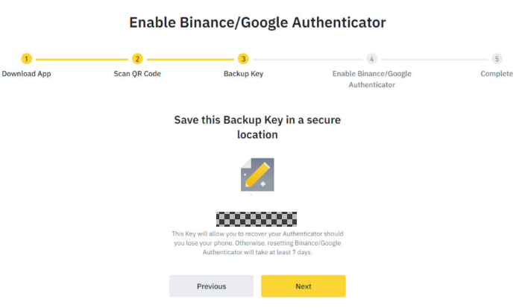Select the Download App step label
519x308 pixels.
click(x=27, y=74)
